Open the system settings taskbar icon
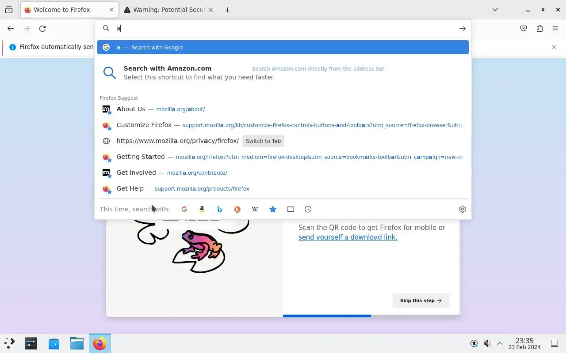The height and width of the screenshot is (353, 566). pos(31,343)
